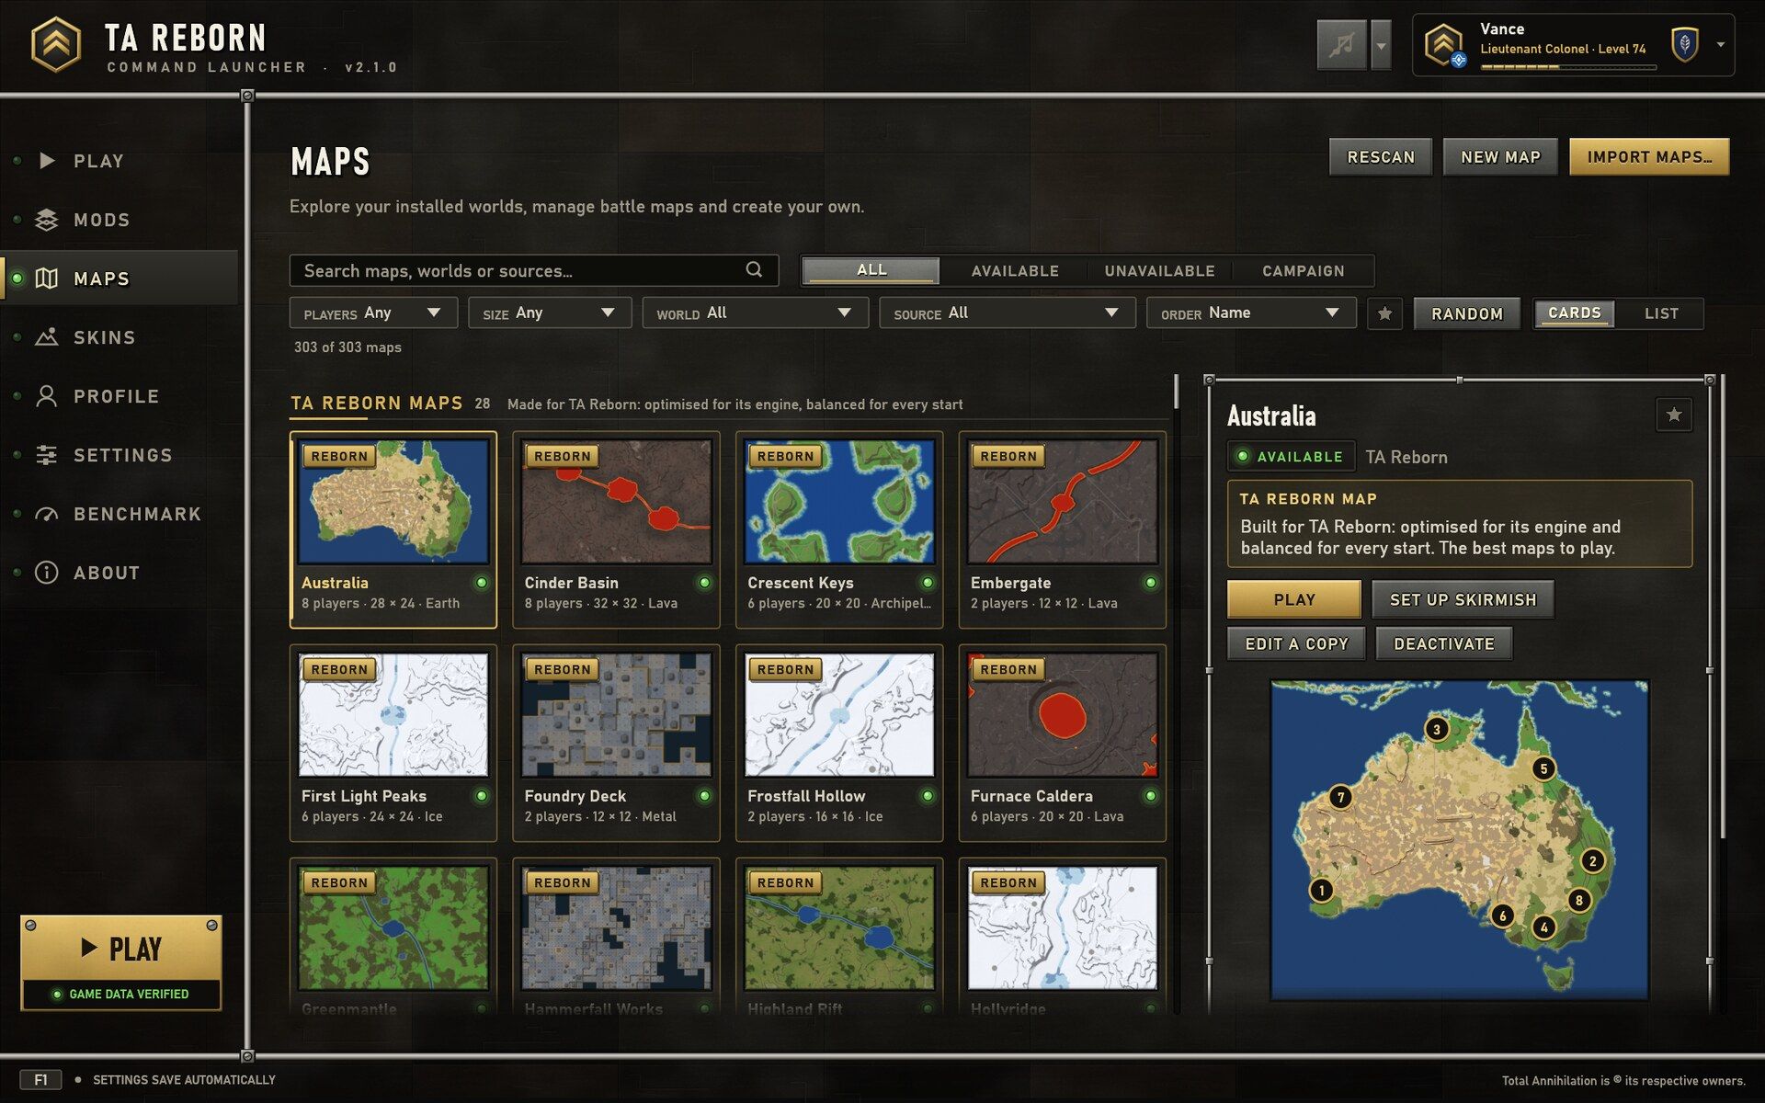
Task: Click the Rescan button
Action: [1380, 157]
